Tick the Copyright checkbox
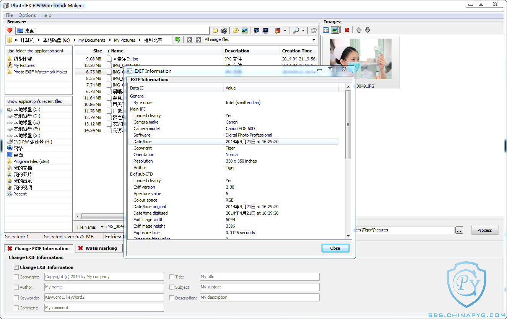507x319 pixels. point(16,277)
